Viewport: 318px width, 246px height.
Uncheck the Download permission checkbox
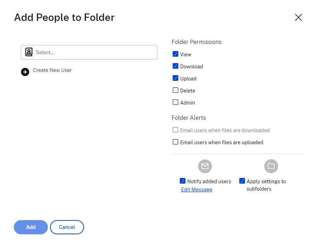(175, 66)
